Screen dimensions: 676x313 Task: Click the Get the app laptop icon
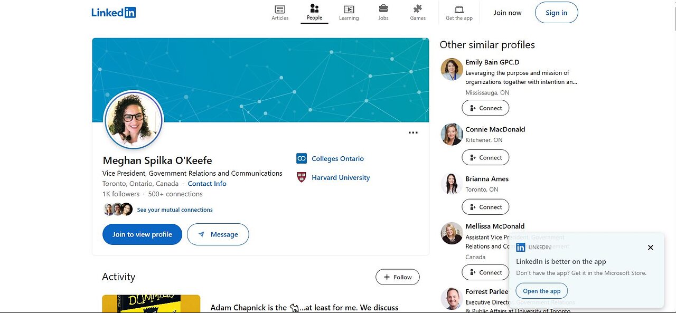459,10
